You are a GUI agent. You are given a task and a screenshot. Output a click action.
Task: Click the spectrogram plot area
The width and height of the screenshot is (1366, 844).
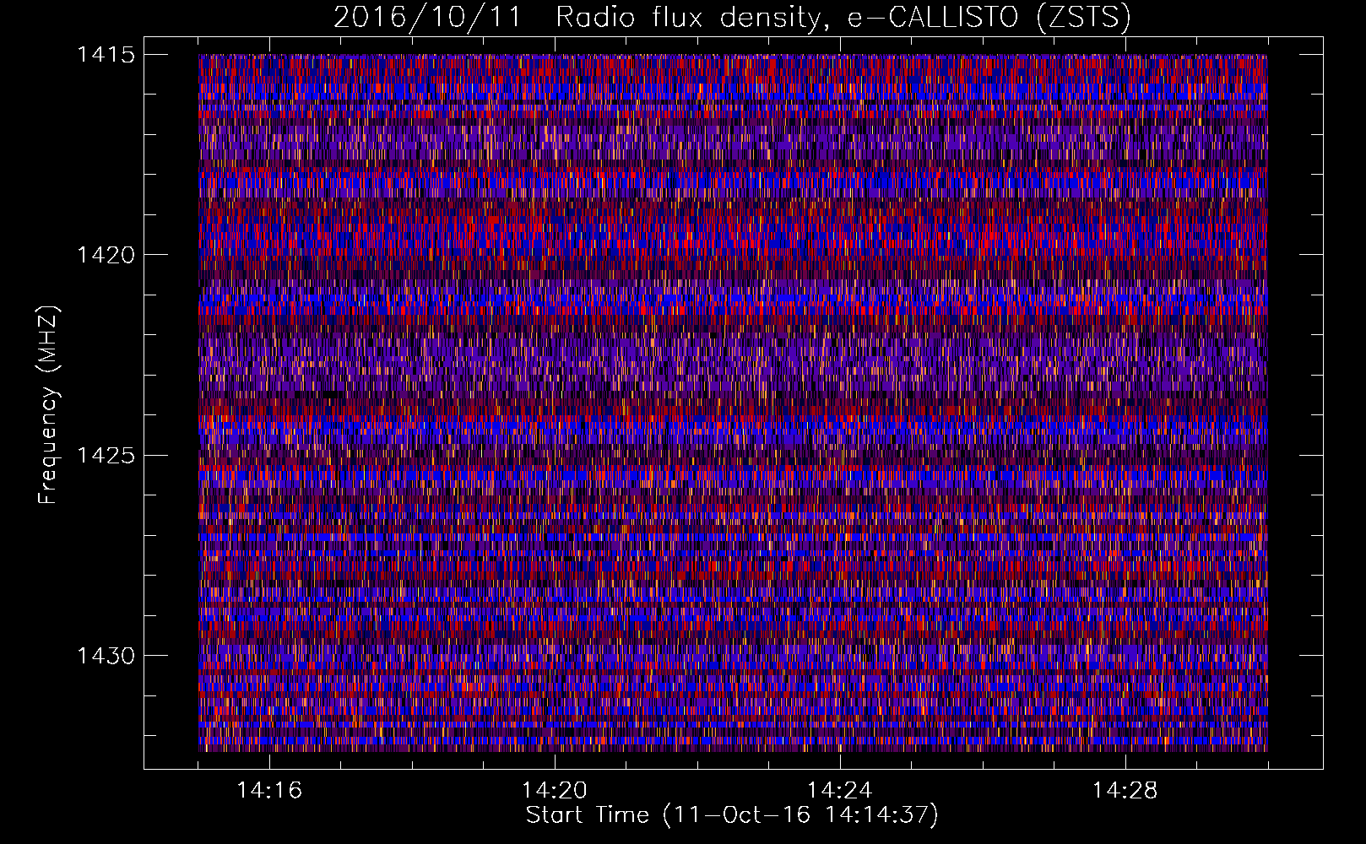[733, 403]
